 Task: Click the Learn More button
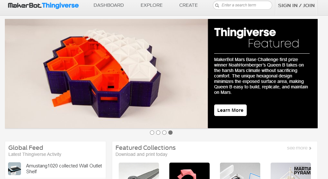230,110
